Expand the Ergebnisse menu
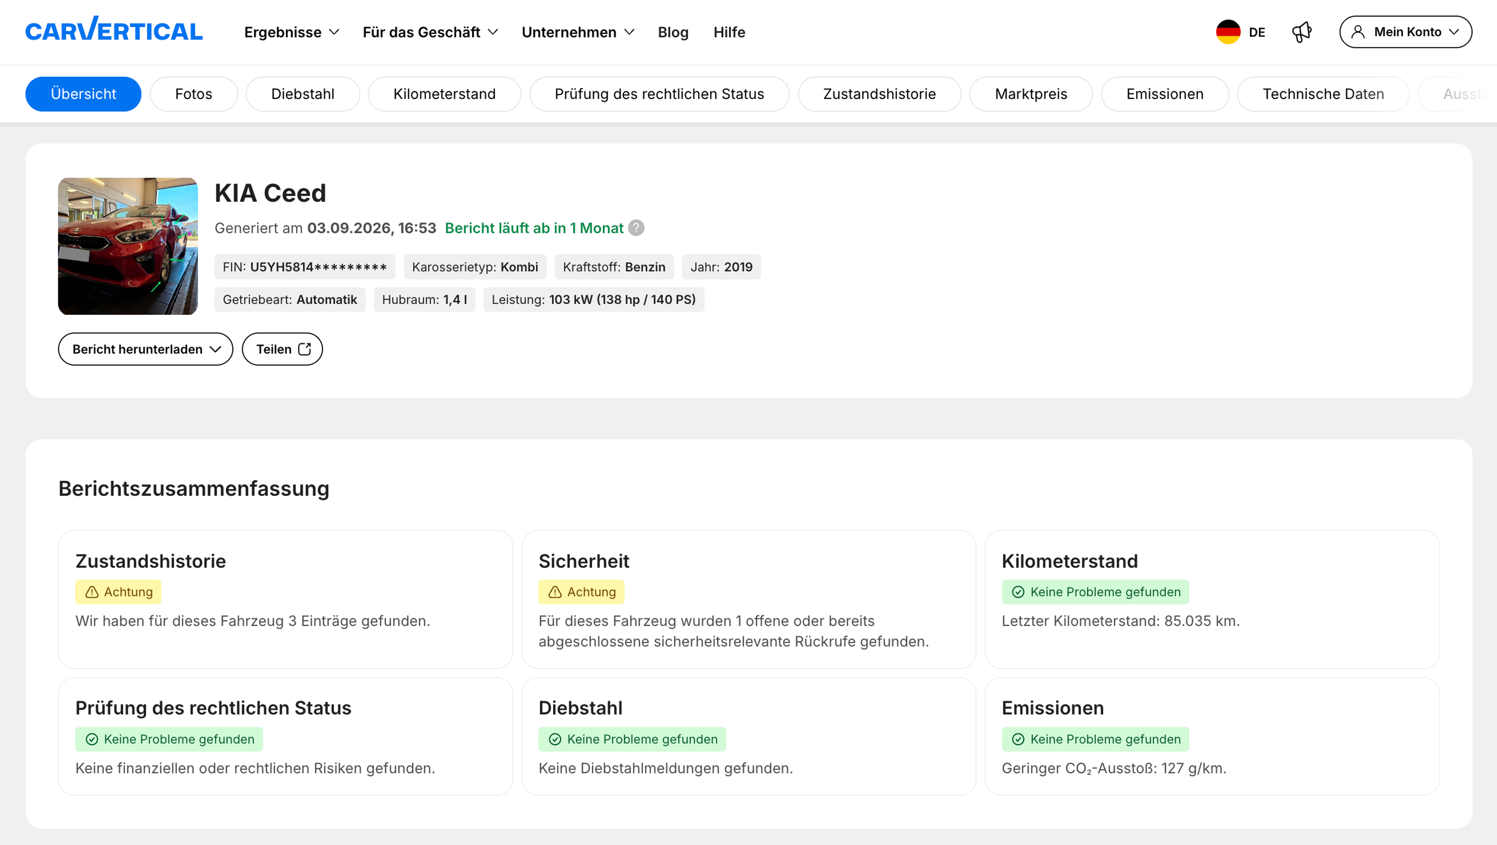 click(292, 32)
